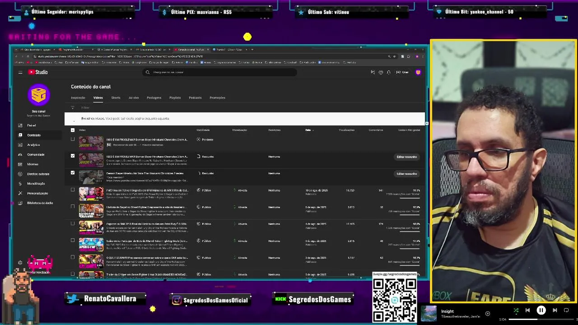Open Personalização in the sidebar

pyautogui.click(x=37, y=193)
